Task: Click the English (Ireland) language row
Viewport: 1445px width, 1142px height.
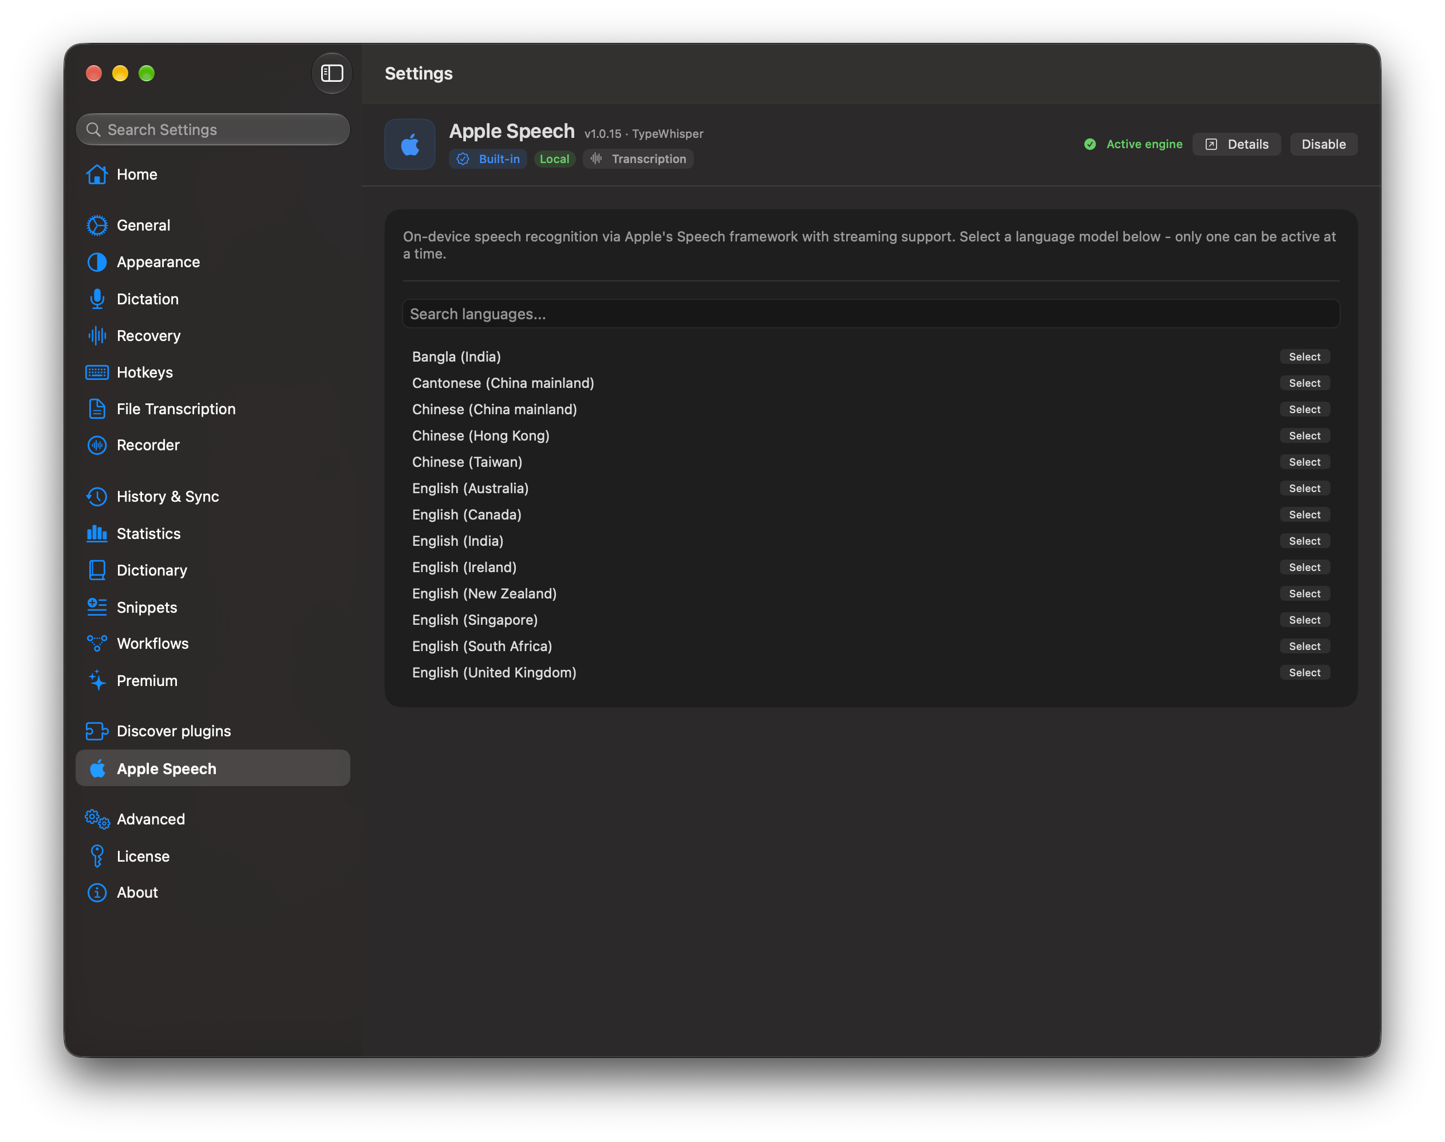Action: [871, 568]
